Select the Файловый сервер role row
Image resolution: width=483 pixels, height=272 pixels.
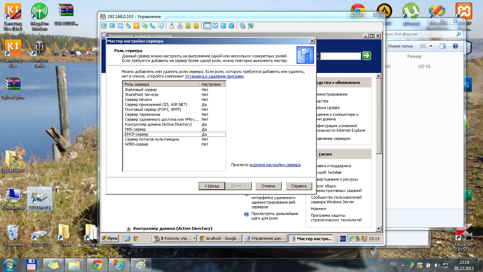174,90
